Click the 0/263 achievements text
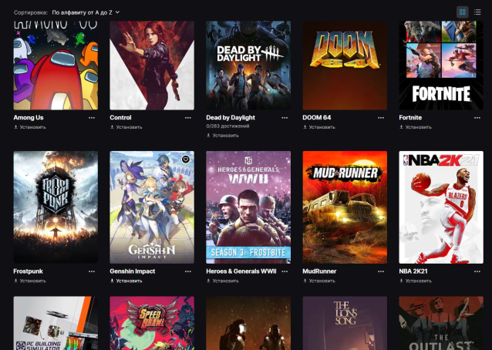The image size is (492, 350). tap(227, 126)
